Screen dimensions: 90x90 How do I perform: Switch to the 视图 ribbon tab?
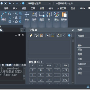(x=24, y=8)
